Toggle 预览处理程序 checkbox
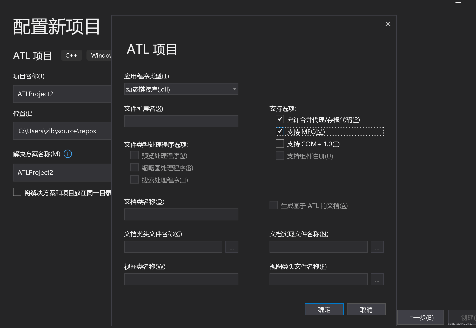The image size is (476, 328). tap(134, 155)
